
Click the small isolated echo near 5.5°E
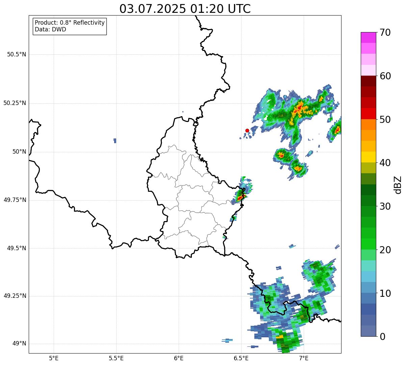click(115, 140)
